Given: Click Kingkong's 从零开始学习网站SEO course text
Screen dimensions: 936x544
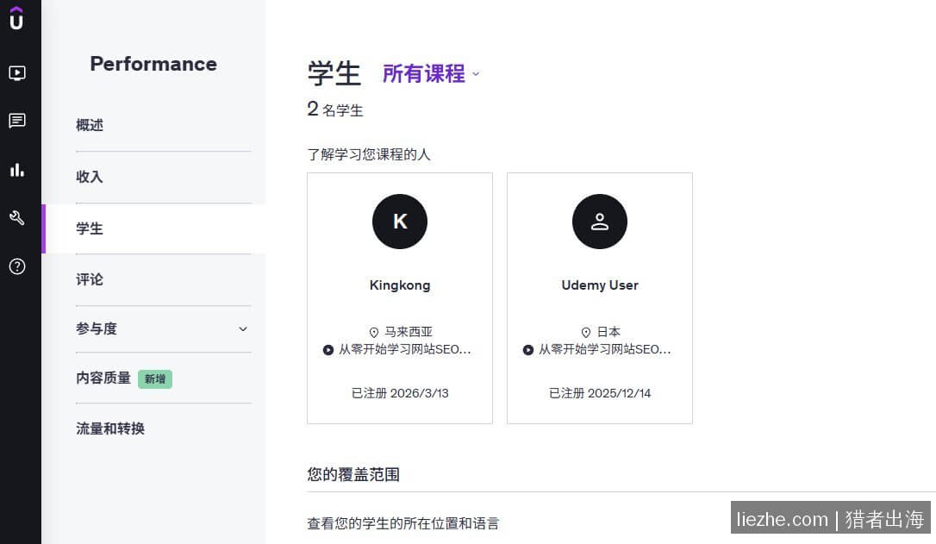Looking at the screenshot, I should click(x=405, y=349).
